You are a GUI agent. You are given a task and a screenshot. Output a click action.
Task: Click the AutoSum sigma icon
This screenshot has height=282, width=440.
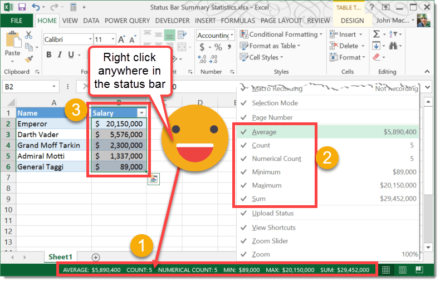click(377, 34)
